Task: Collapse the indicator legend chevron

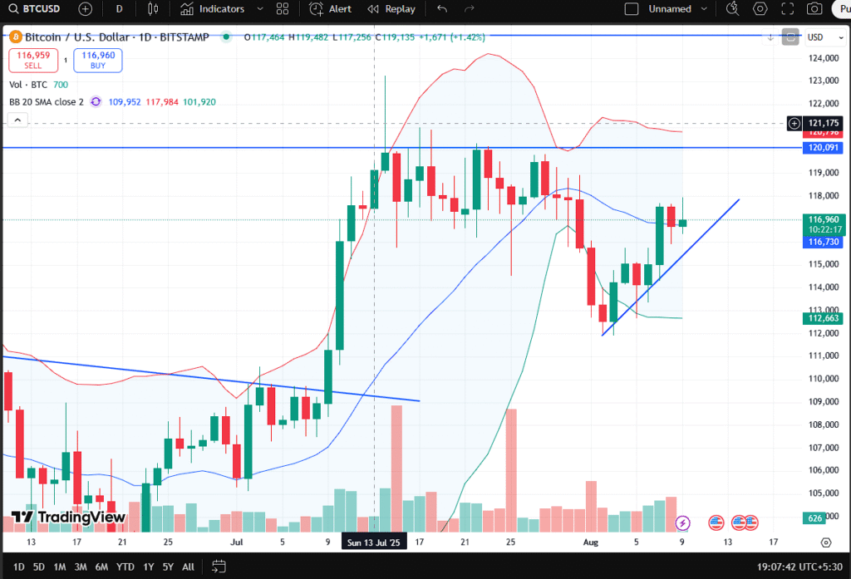Action: [17, 120]
